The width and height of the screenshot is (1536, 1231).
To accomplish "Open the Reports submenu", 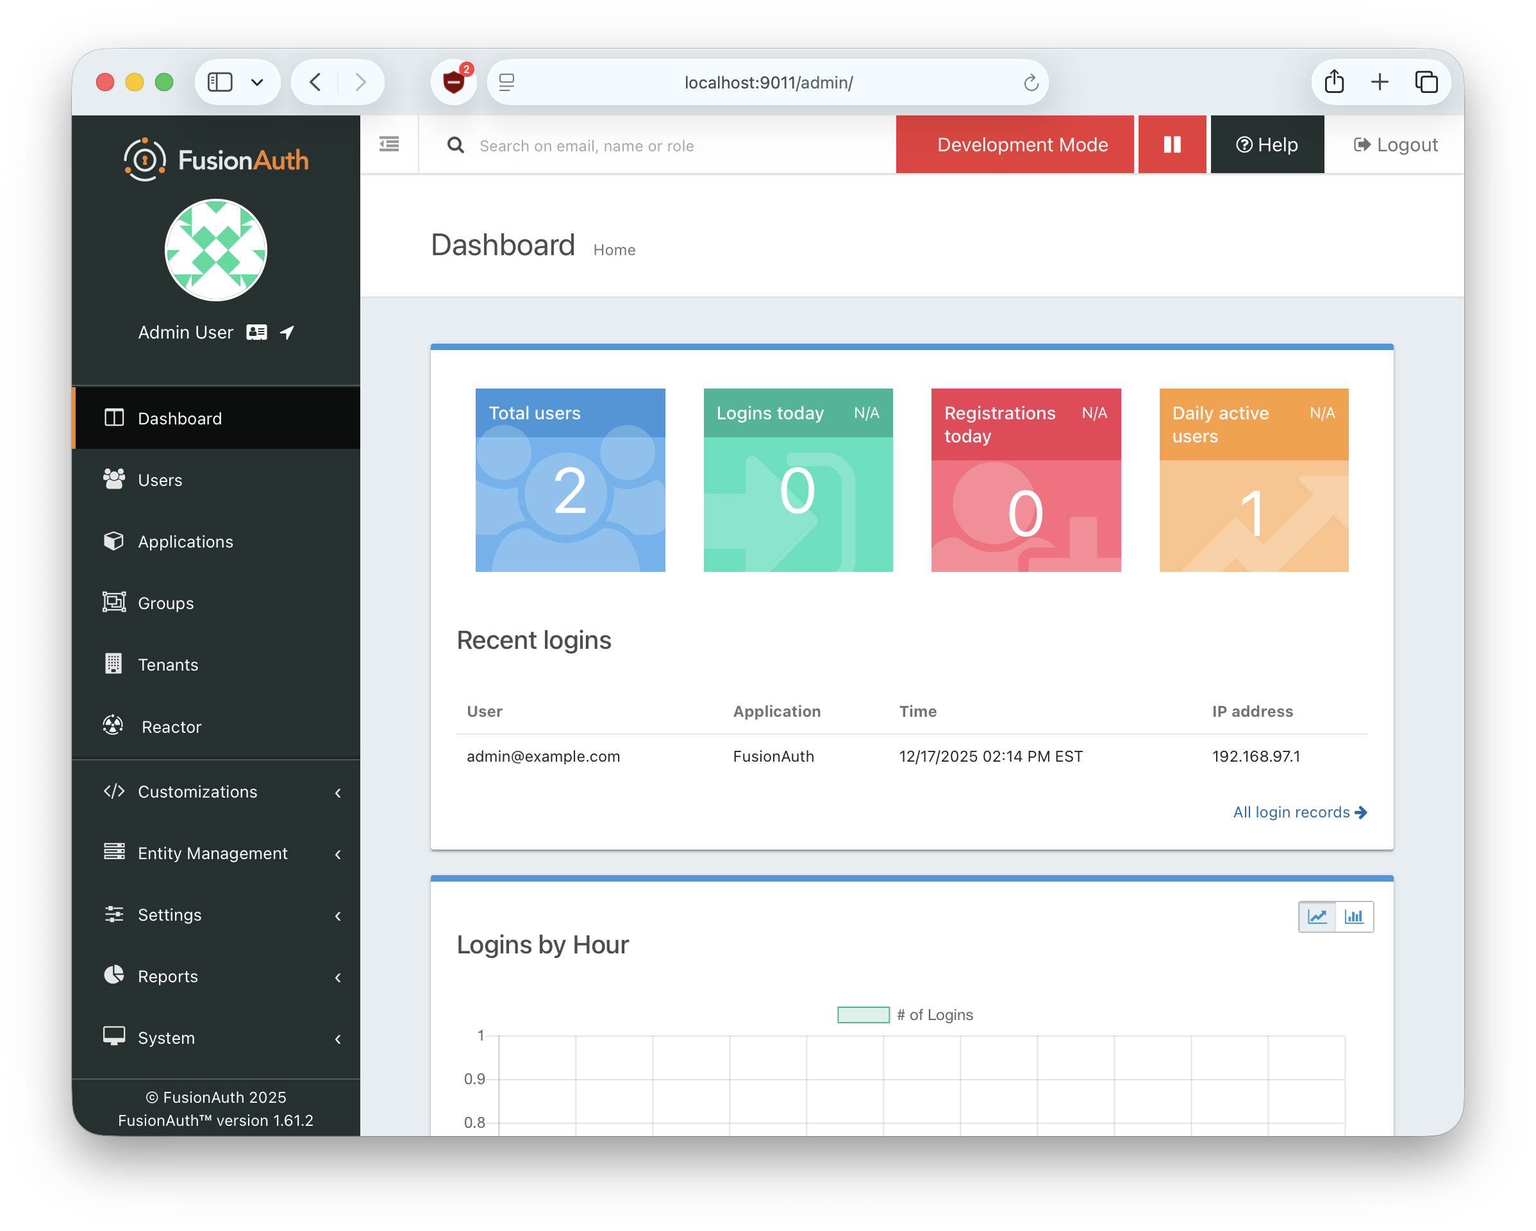I will point(167,976).
